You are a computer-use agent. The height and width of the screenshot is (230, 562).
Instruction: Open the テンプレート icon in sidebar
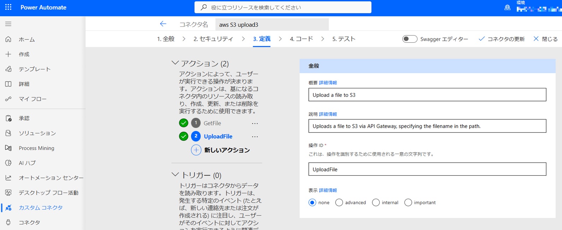(8, 69)
